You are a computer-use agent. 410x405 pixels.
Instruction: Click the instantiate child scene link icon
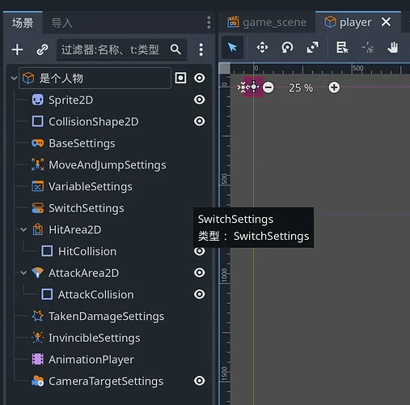point(42,49)
